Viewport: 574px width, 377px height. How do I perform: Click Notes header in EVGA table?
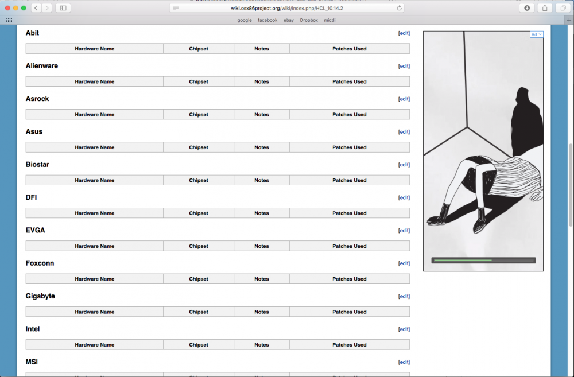click(x=261, y=246)
